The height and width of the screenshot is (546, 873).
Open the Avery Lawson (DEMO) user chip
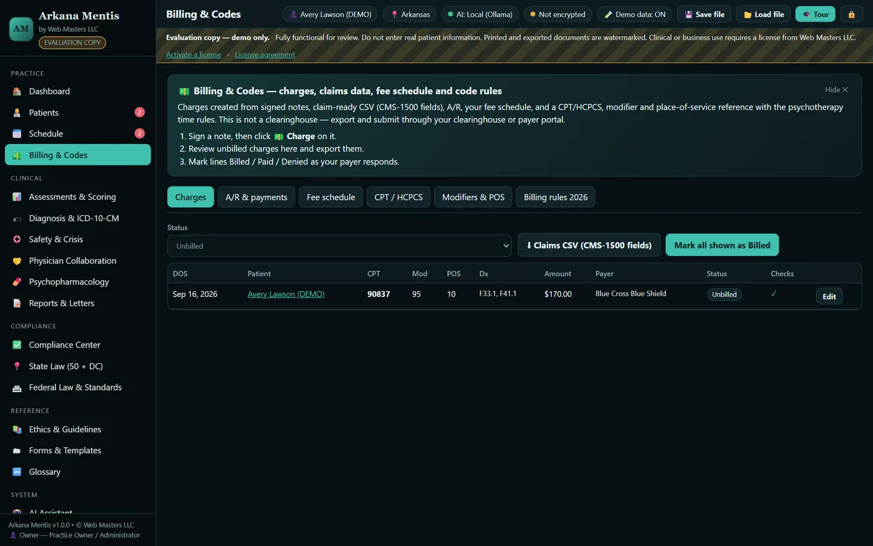pyautogui.click(x=330, y=14)
